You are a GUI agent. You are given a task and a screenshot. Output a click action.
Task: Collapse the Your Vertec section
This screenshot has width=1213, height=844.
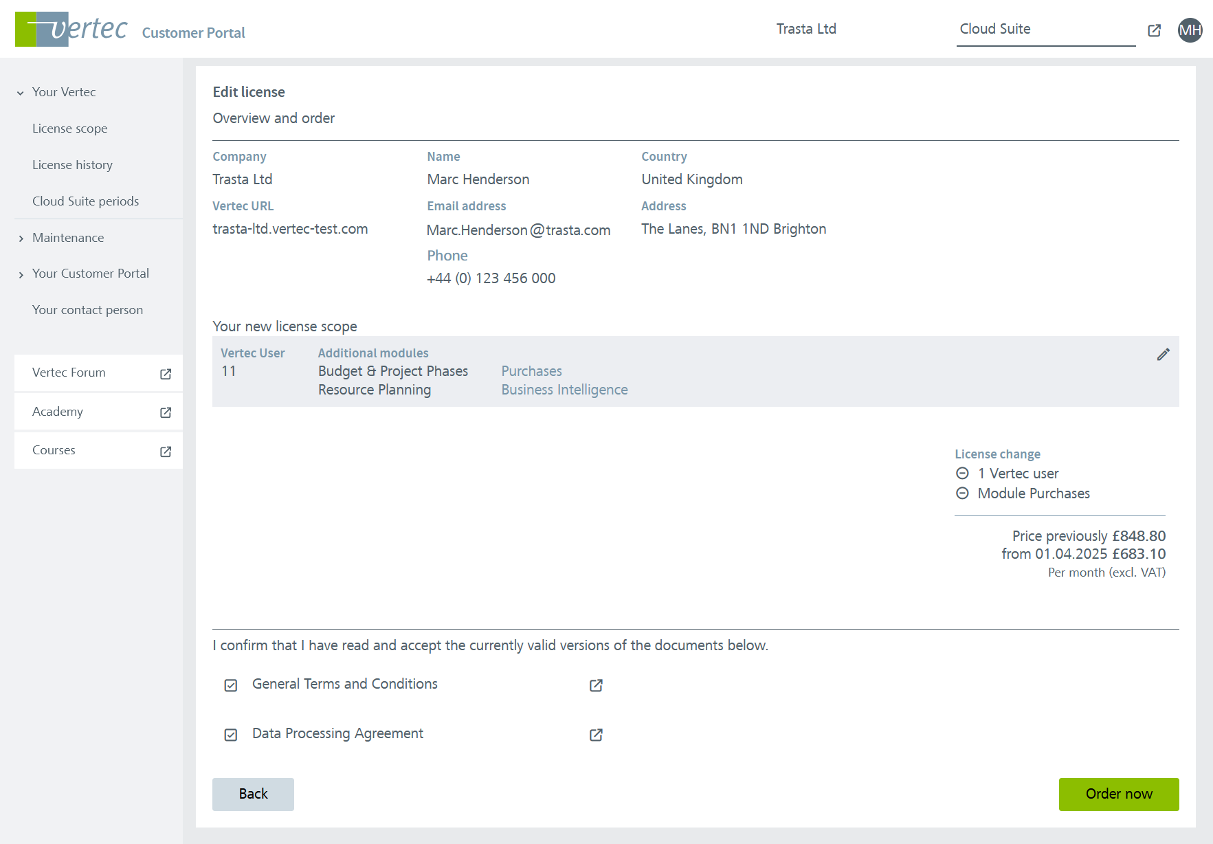point(21,93)
